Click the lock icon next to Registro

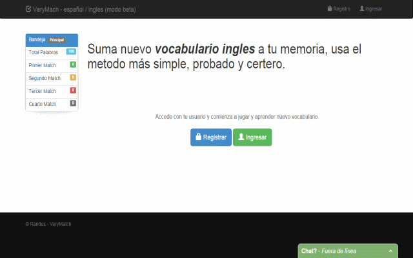pyautogui.click(x=330, y=8)
